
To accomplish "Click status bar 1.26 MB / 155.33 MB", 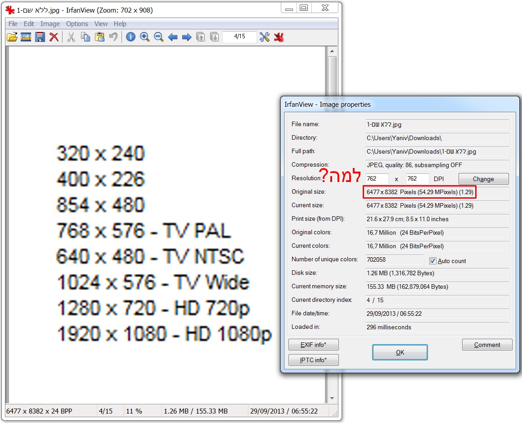I will pos(196,411).
